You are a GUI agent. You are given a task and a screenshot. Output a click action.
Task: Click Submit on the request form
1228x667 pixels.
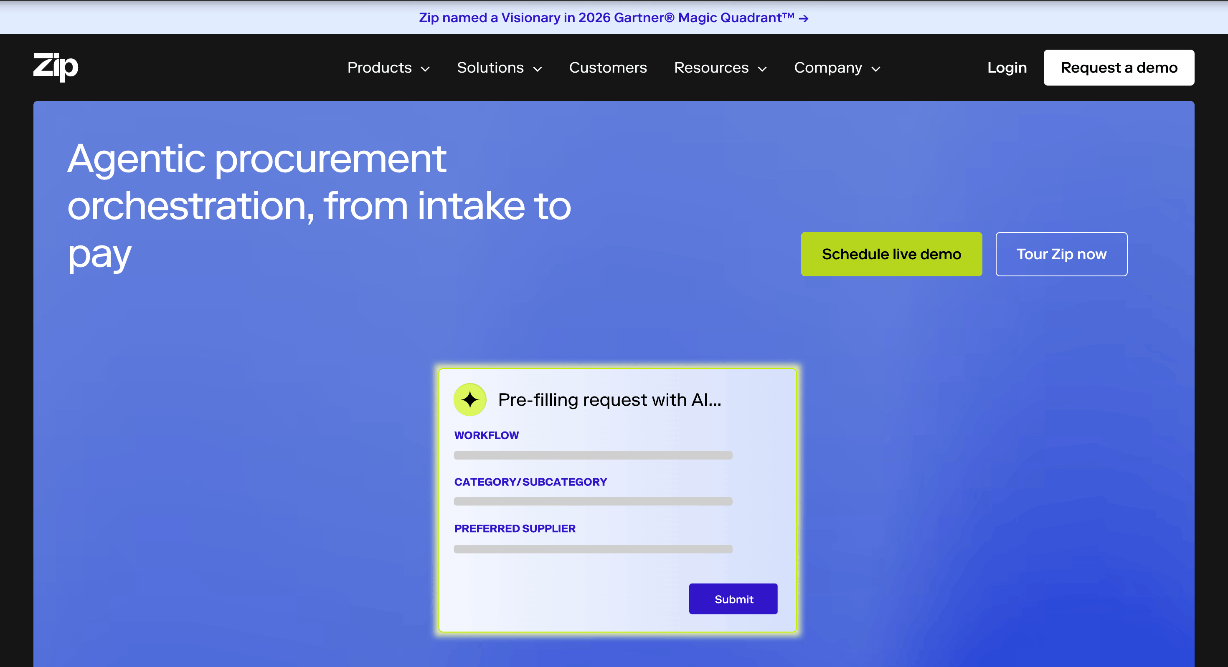coord(733,599)
